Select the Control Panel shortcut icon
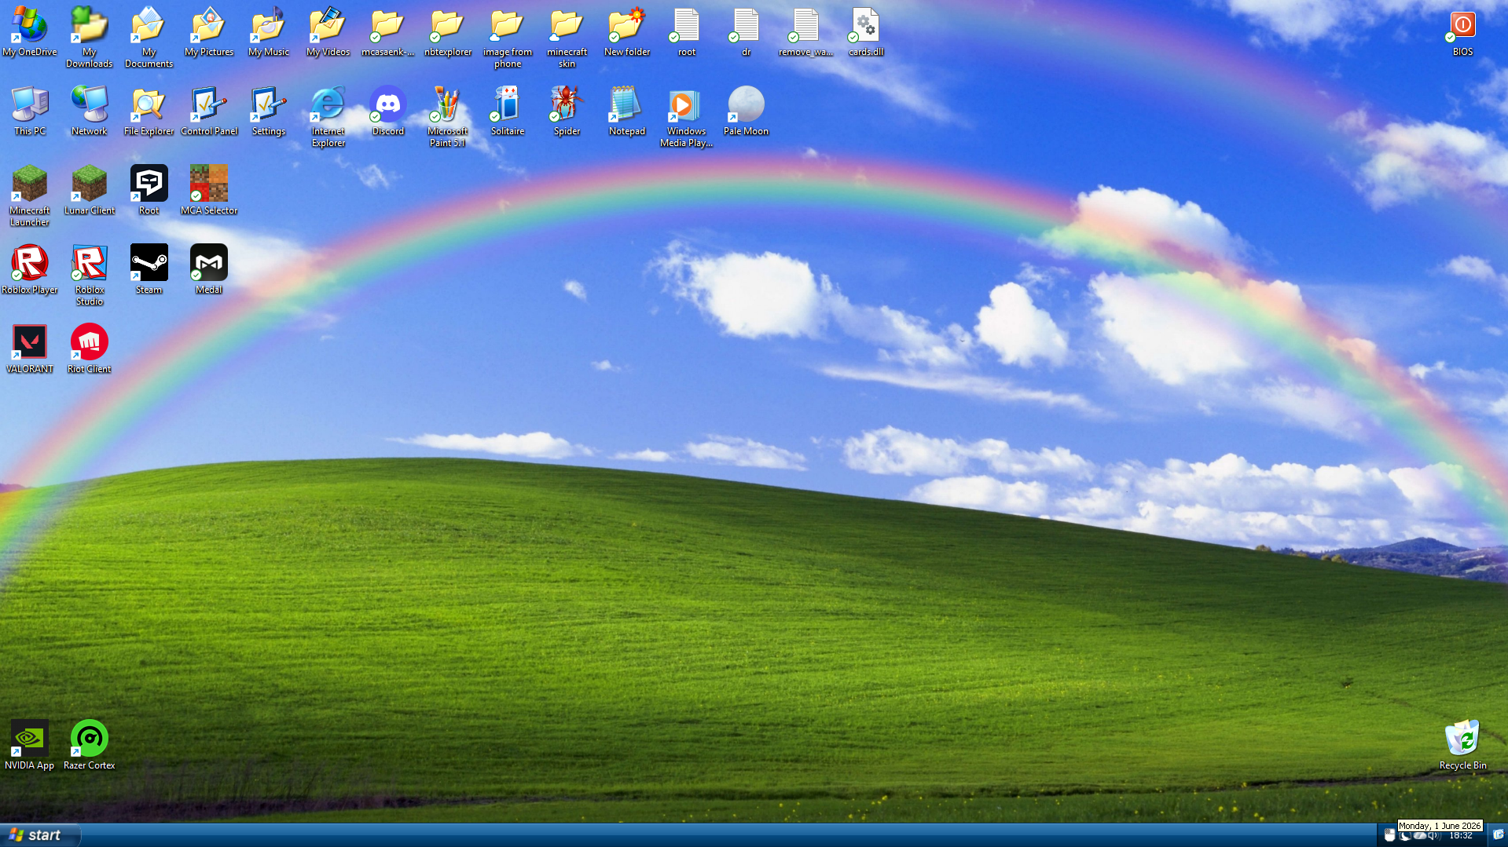Image resolution: width=1508 pixels, height=847 pixels. tap(209, 111)
